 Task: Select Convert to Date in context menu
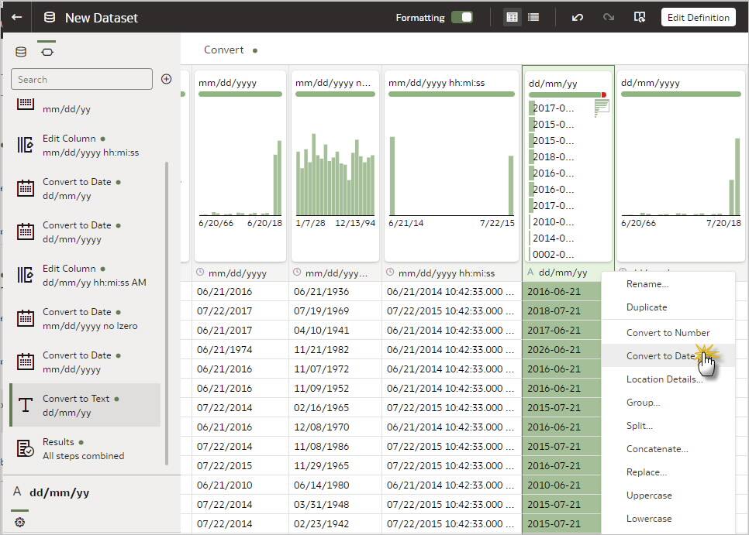[661, 356]
